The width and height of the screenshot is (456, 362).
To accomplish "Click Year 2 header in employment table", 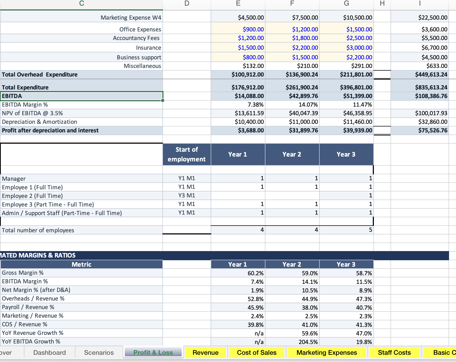I will (x=292, y=154).
